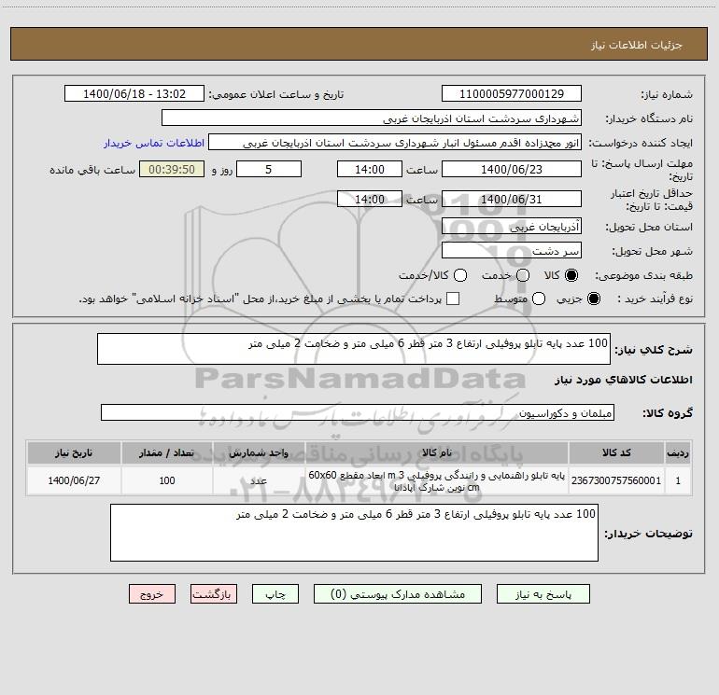719x695 pixels.
Task: Click the deadline time field next to 1400/06/23
Action: tap(370, 169)
